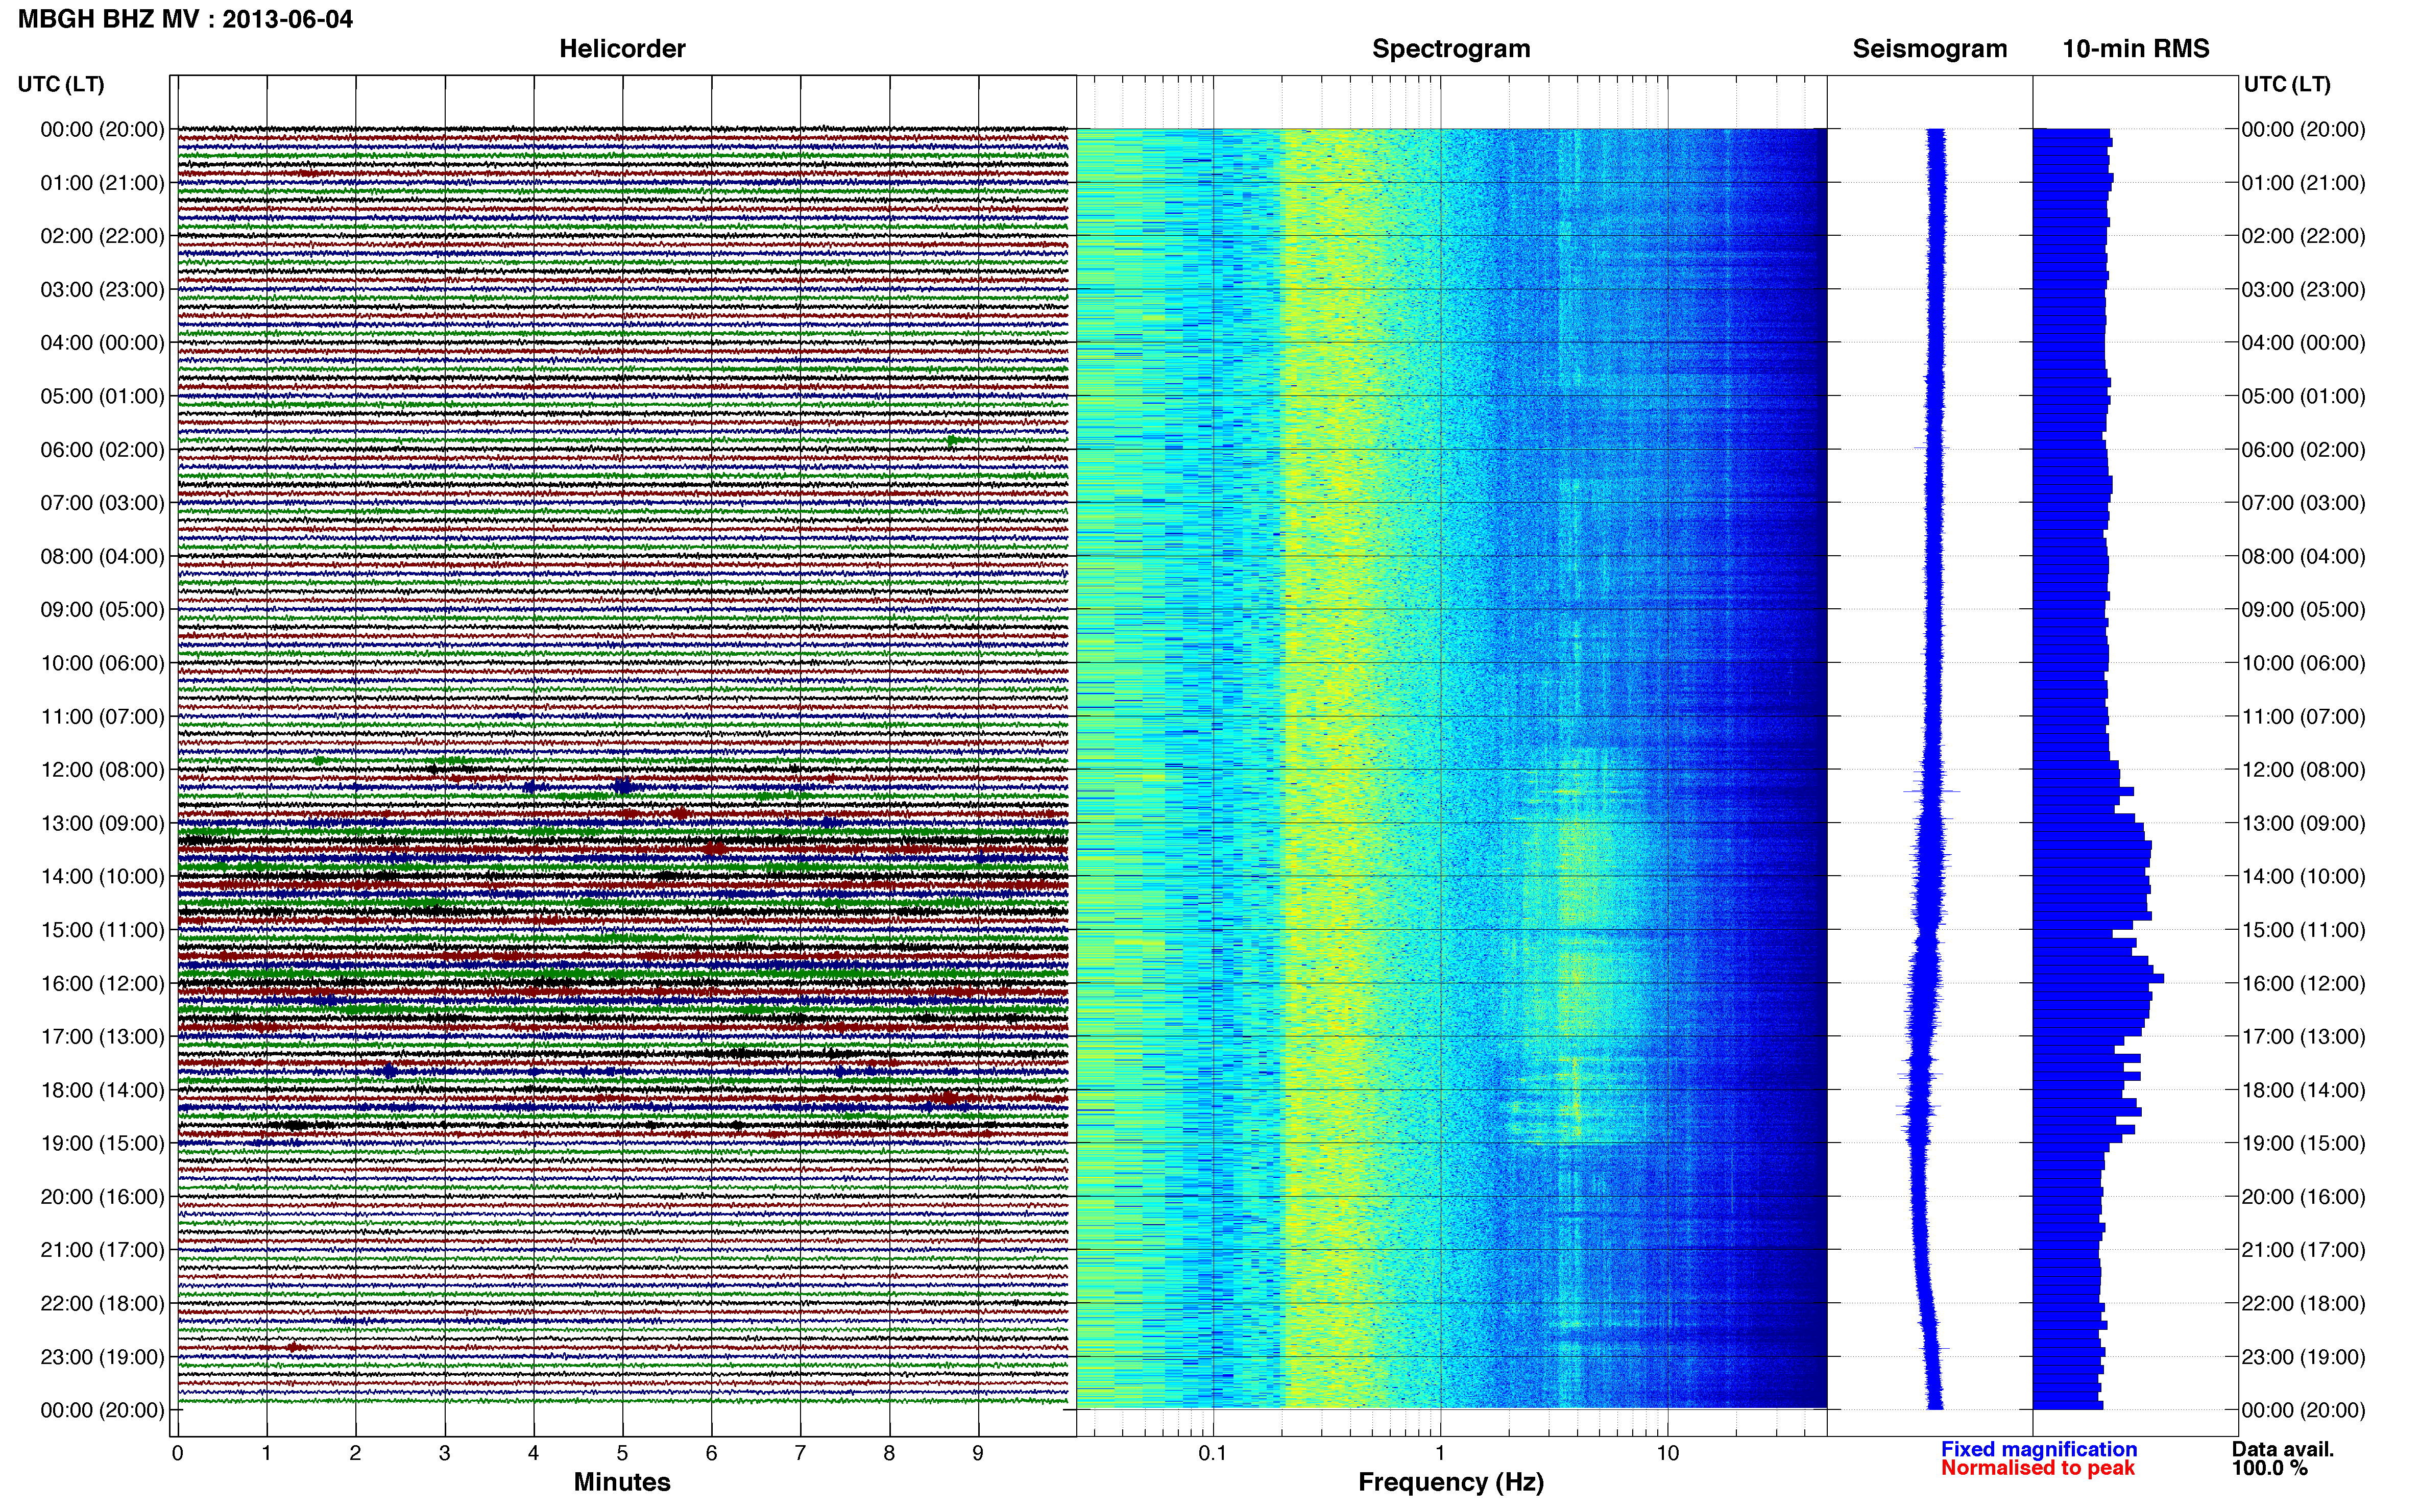Select the '5' tick on the Minutes axis

click(x=622, y=1454)
